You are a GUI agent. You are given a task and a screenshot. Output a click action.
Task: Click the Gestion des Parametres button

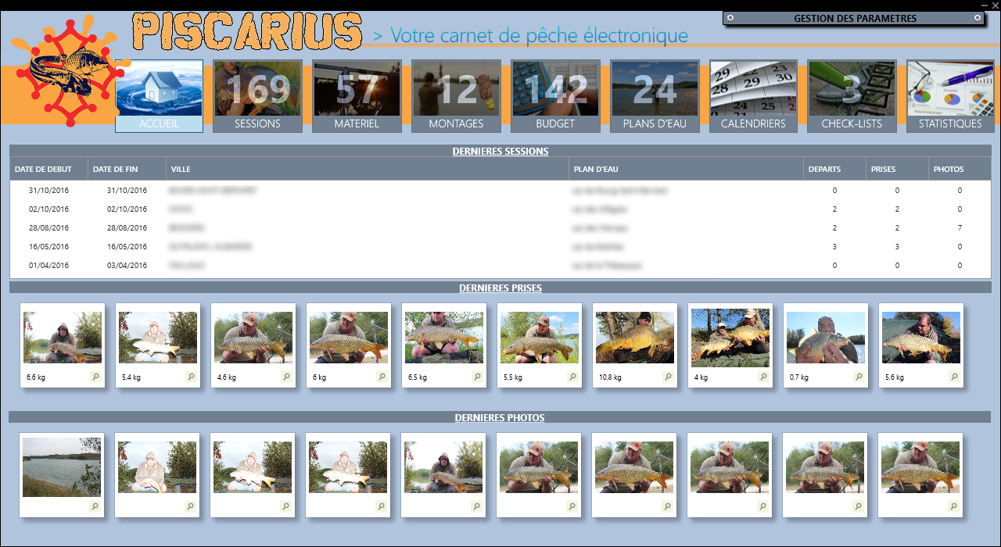click(854, 18)
